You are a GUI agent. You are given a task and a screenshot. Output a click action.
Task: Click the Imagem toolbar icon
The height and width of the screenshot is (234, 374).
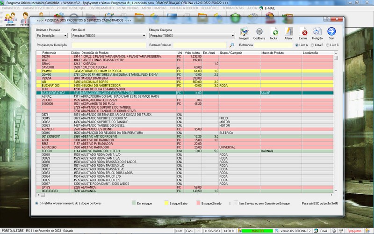(244, 32)
